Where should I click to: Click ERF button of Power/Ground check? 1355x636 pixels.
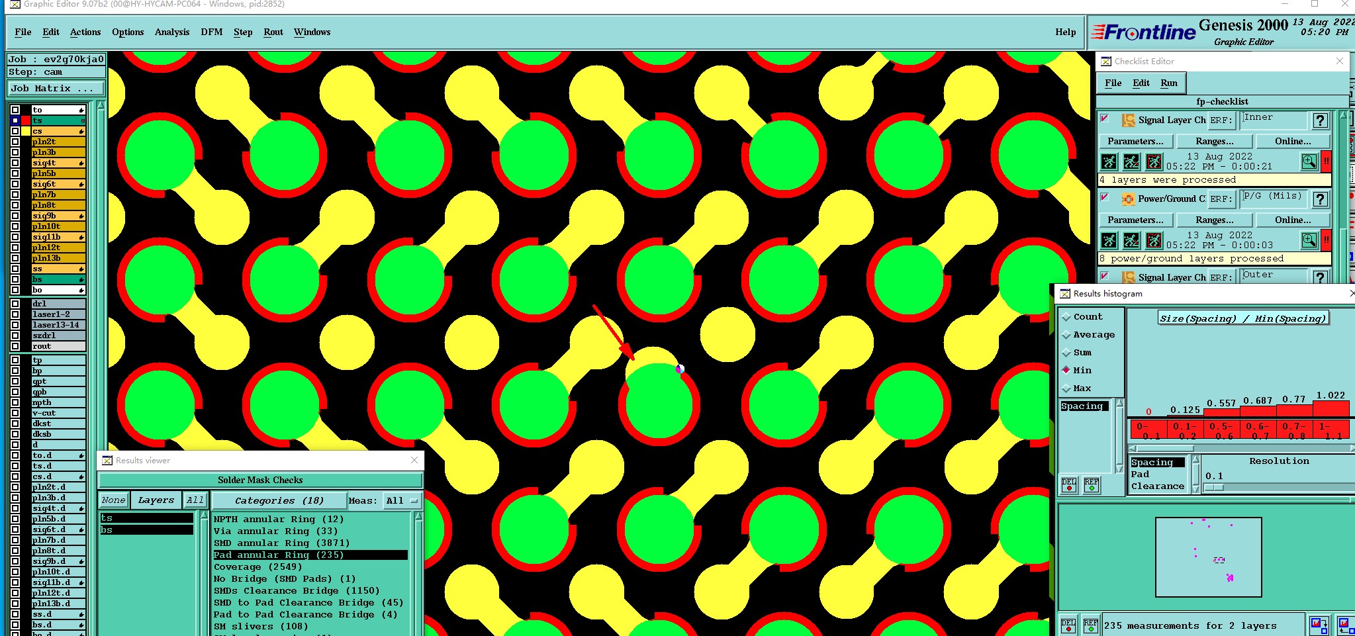[x=1221, y=199]
